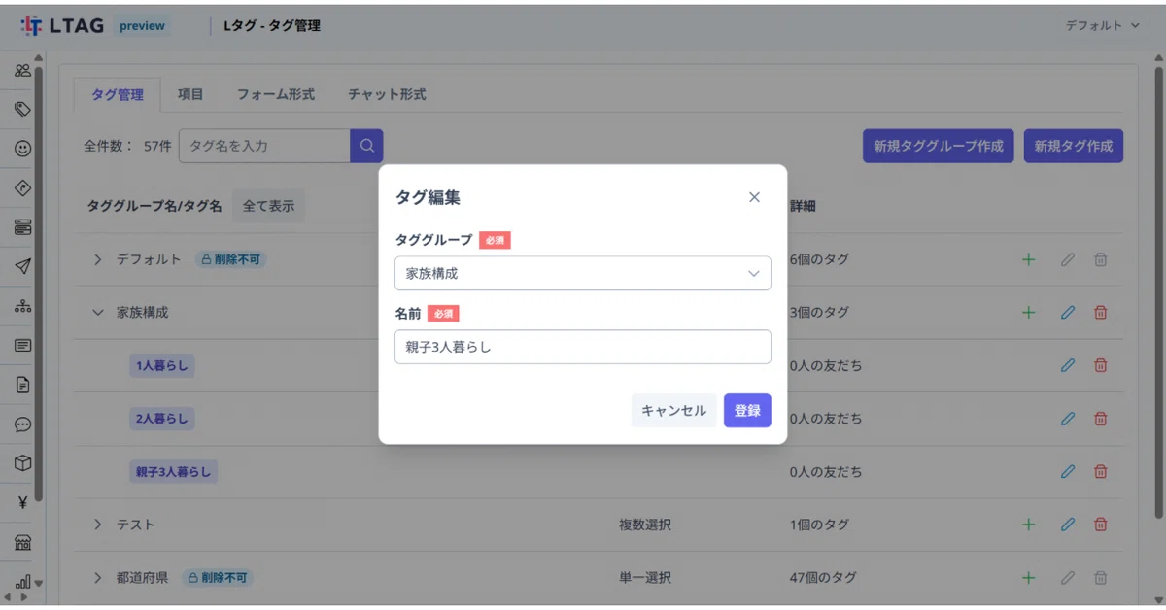Click the 複数選択 cell in テスト row
1166x610 pixels.
(645, 525)
